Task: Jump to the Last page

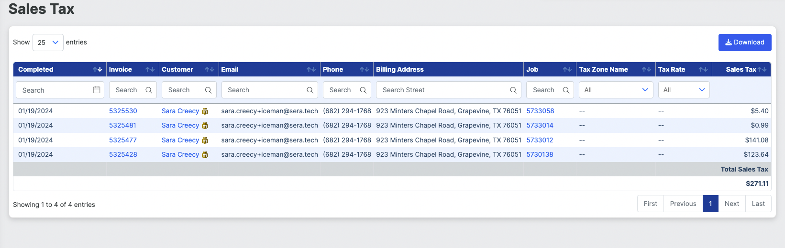Action: pyautogui.click(x=758, y=204)
